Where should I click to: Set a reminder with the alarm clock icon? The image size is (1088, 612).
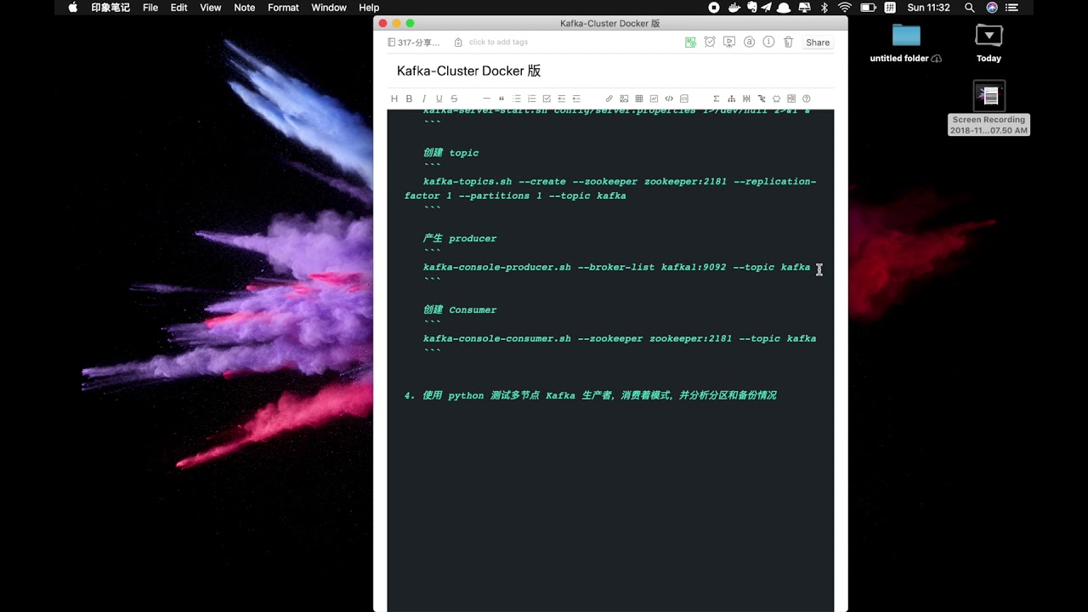(x=710, y=42)
